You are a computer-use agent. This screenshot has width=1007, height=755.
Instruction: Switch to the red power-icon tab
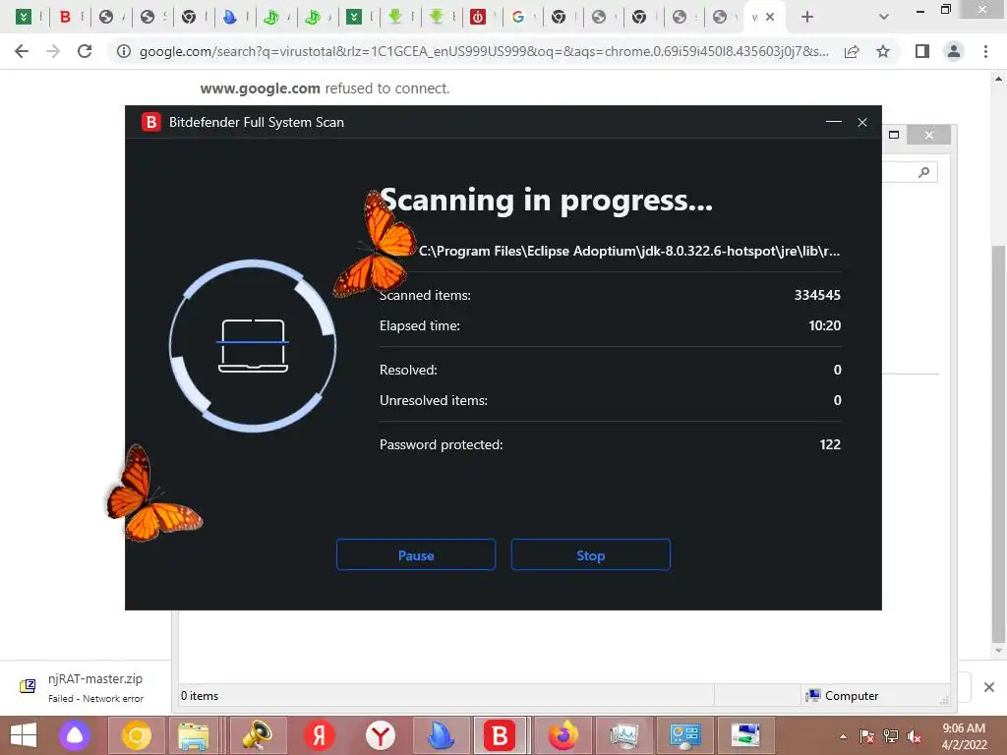pos(477,17)
